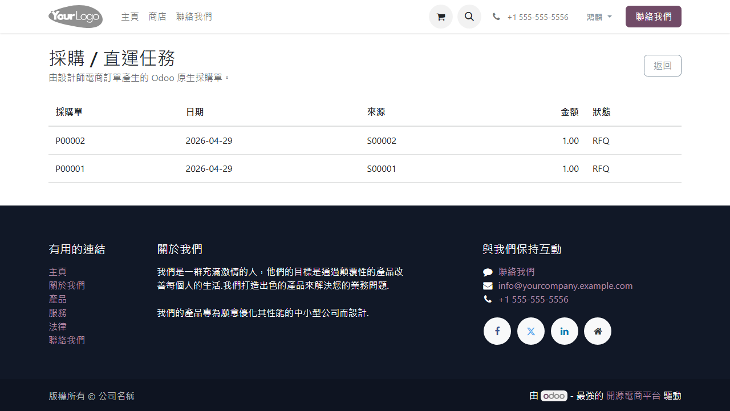Open footer link 主頁
This screenshot has height=411, width=730.
click(x=58, y=272)
